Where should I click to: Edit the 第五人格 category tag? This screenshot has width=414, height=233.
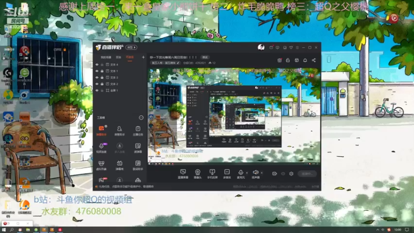coord(165,63)
